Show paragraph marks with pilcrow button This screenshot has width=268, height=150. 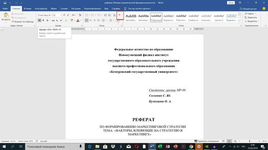click(120, 15)
